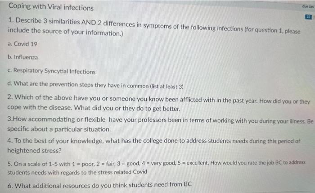Image resolution: width=315 pixels, height=193 pixels.
Task: Select item 'b. Influenza'
Action: pos(22,57)
